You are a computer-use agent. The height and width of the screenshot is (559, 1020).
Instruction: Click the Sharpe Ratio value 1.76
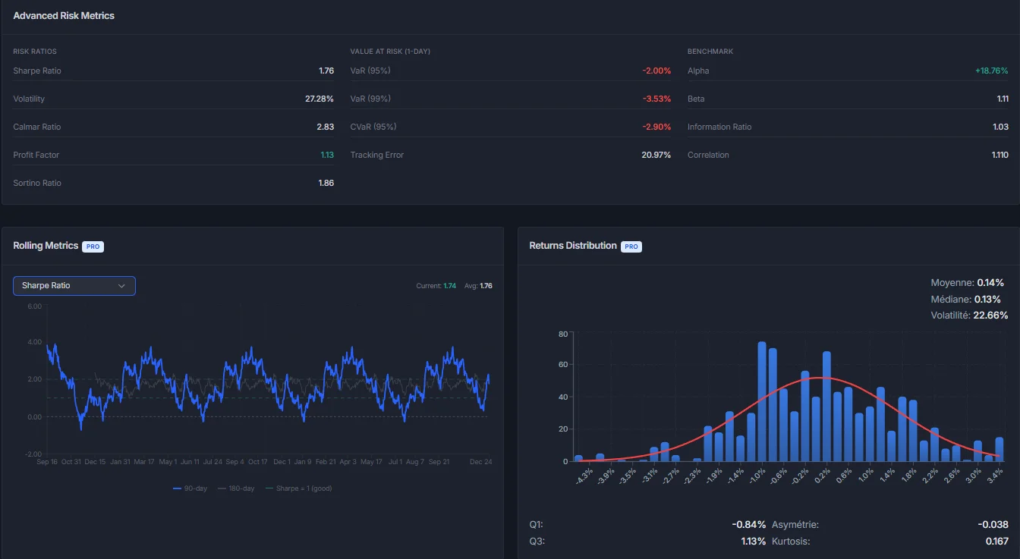tap(327, 71)
